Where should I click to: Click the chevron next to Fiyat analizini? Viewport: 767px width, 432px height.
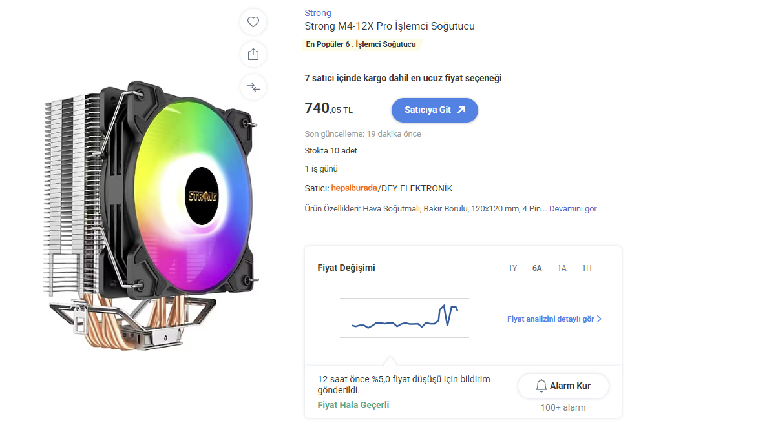[600, 319]
